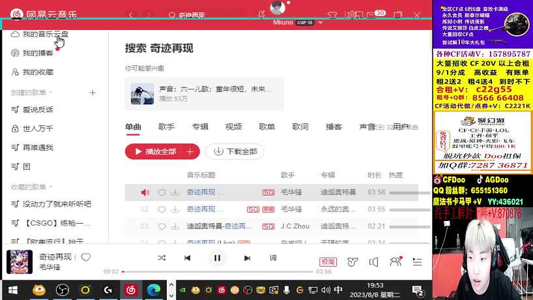Open now-playing album cover thumbnail
533x300 pixels.
20,262
